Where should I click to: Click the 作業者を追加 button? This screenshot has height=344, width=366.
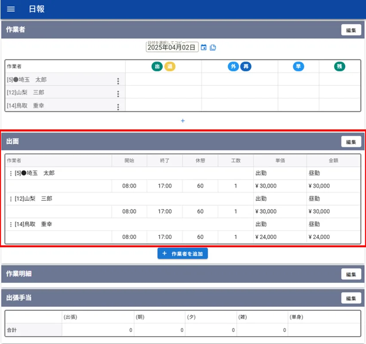click(x=183, y=254)
